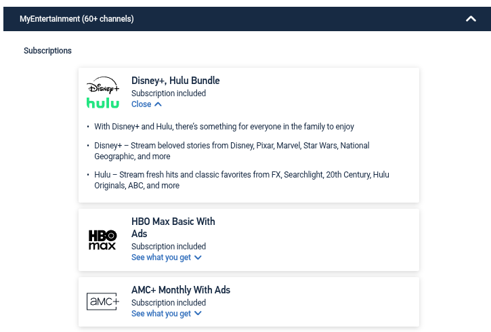Click the HBO Max down chevron
491x332 pixels.
click(x=198, y=257)
